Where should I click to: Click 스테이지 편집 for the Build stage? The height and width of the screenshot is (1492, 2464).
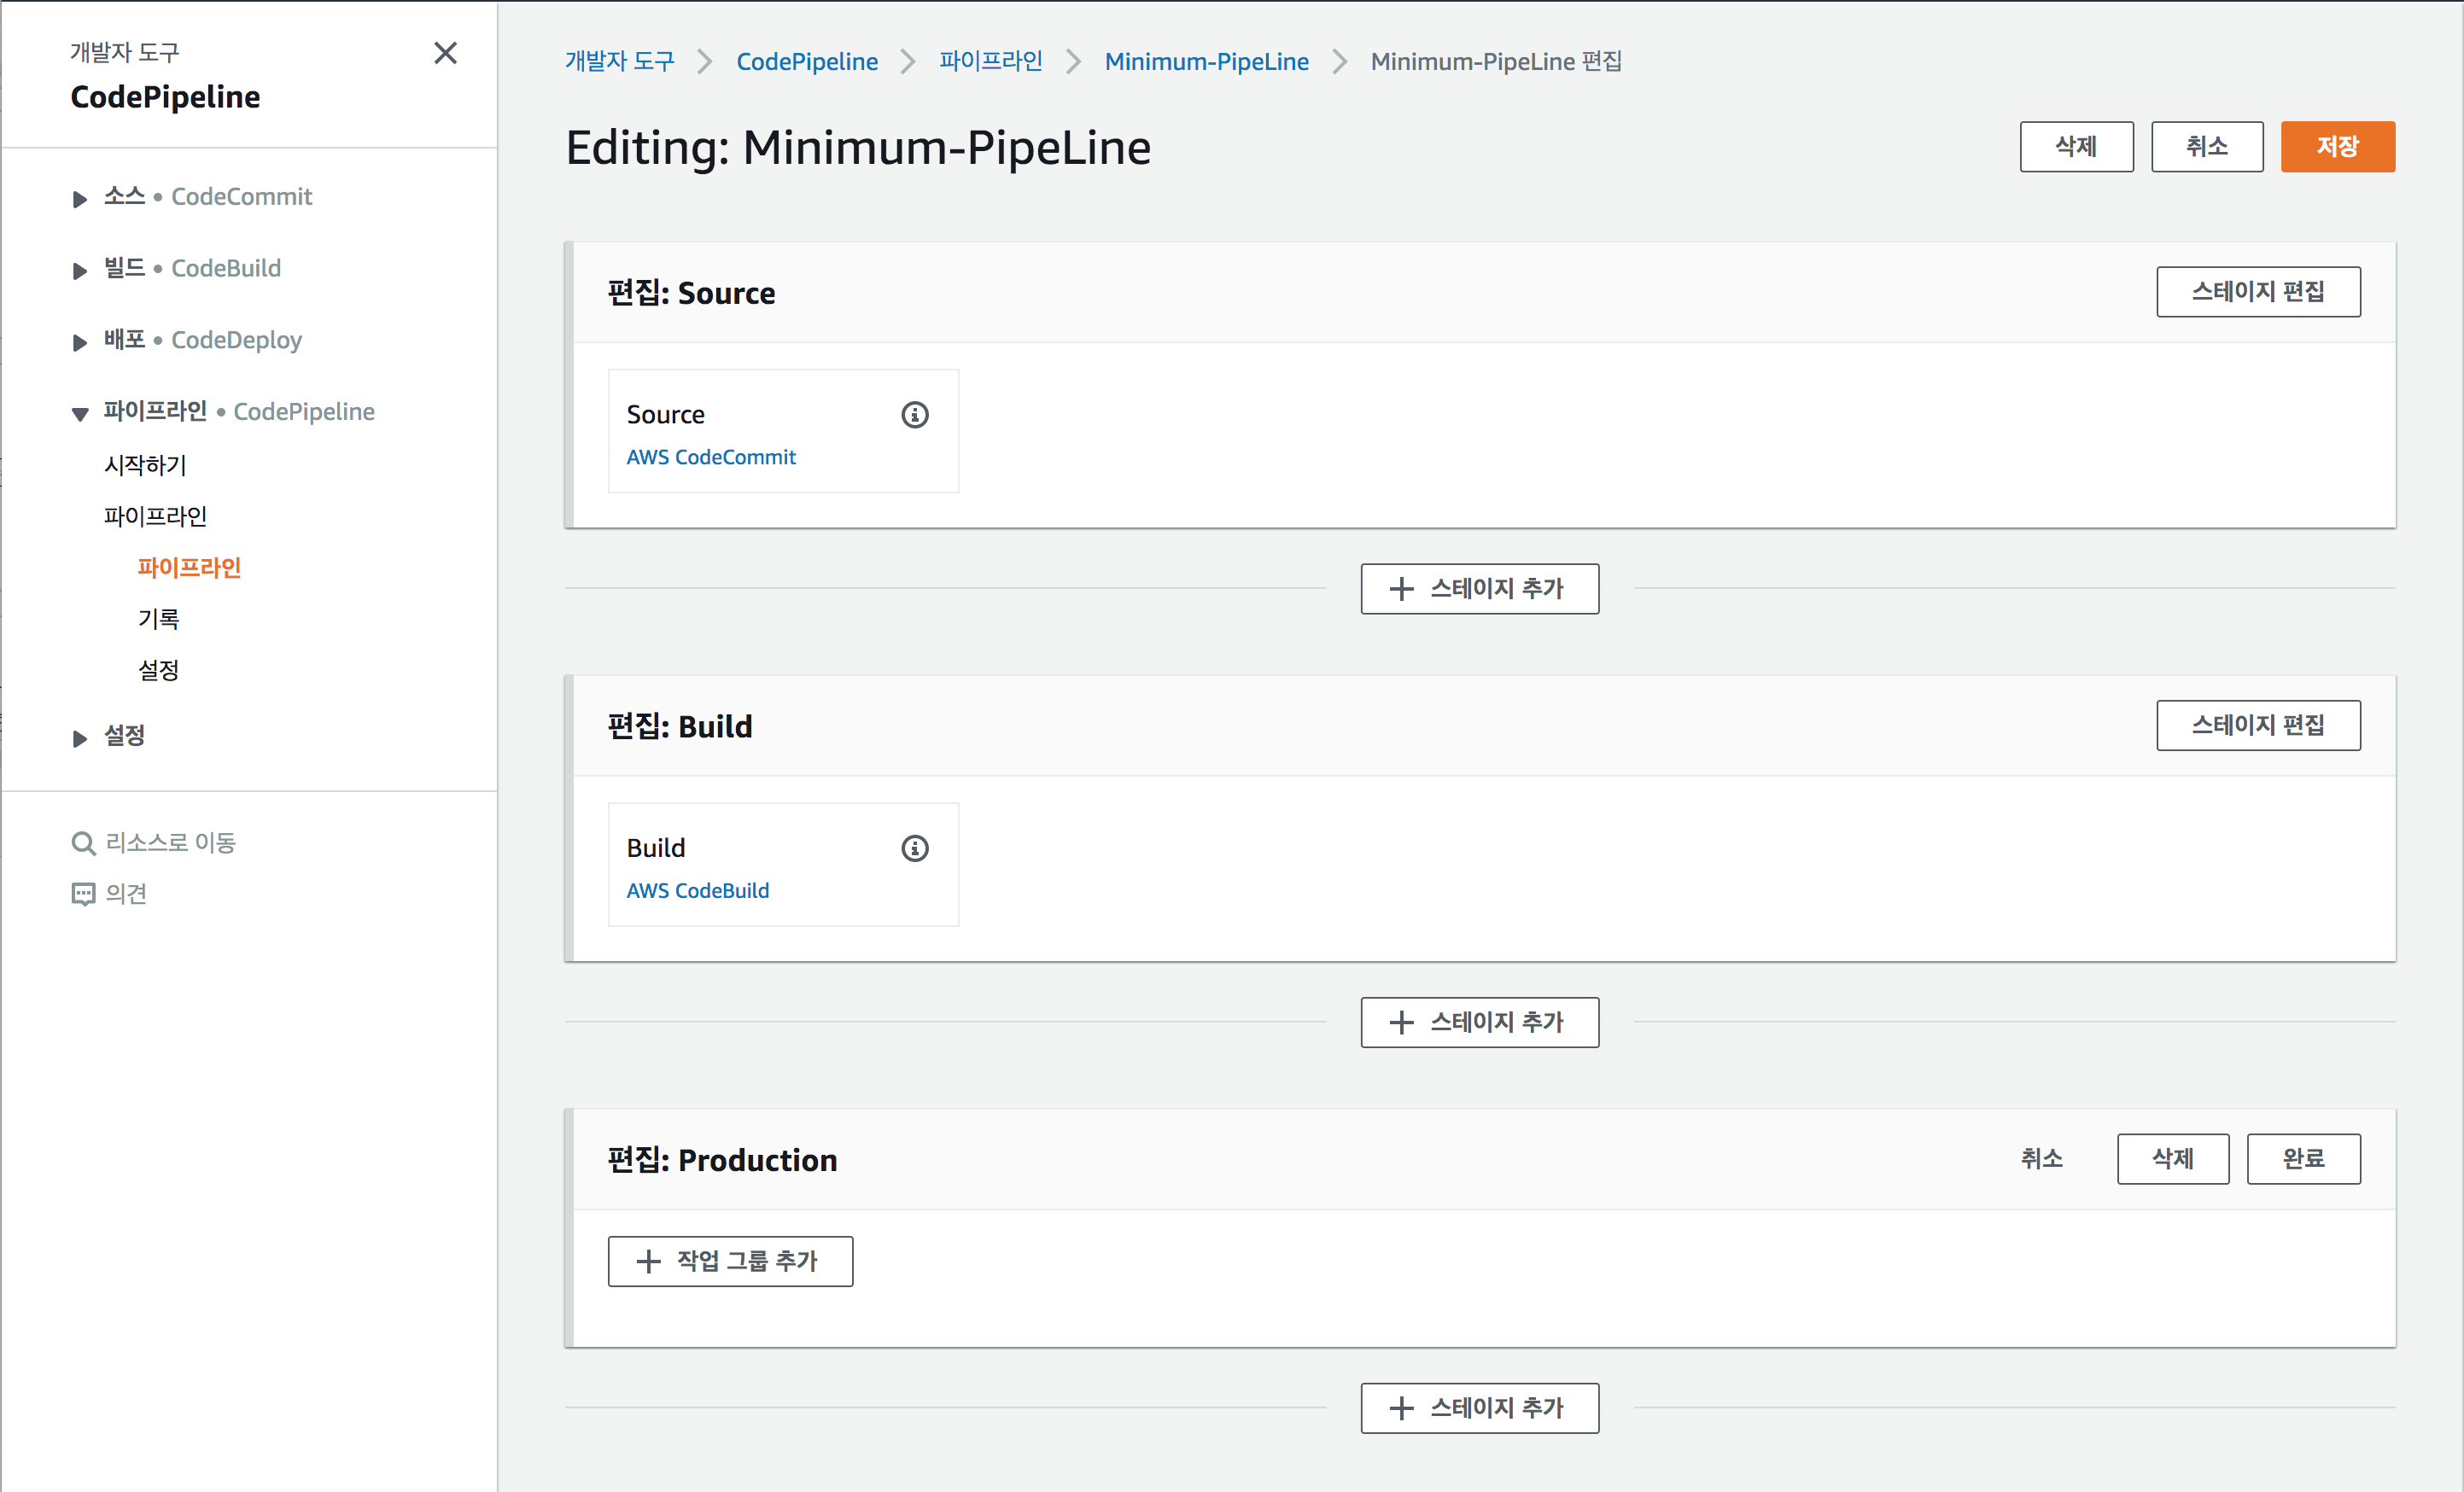pyautogui.click(x=2258, y=725)
